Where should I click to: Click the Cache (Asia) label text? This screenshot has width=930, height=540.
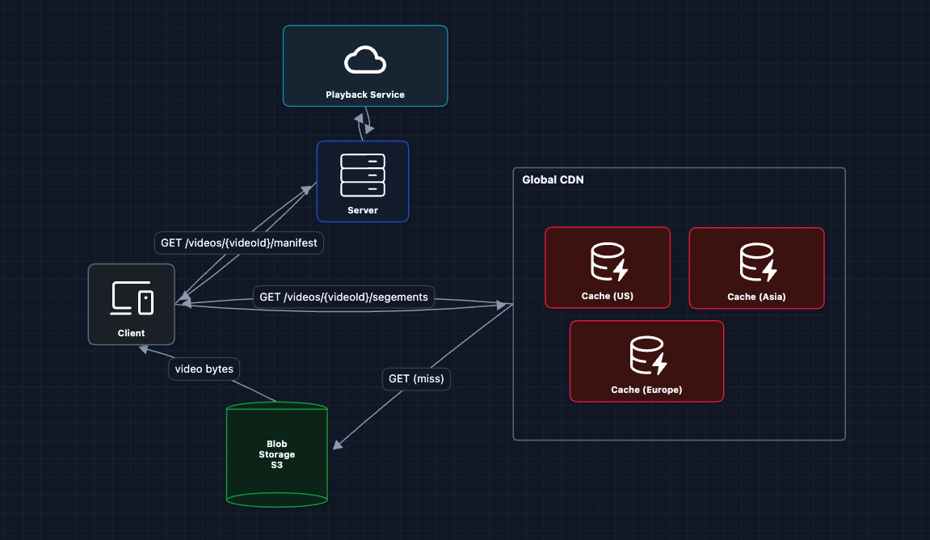(x=756, y=297)
